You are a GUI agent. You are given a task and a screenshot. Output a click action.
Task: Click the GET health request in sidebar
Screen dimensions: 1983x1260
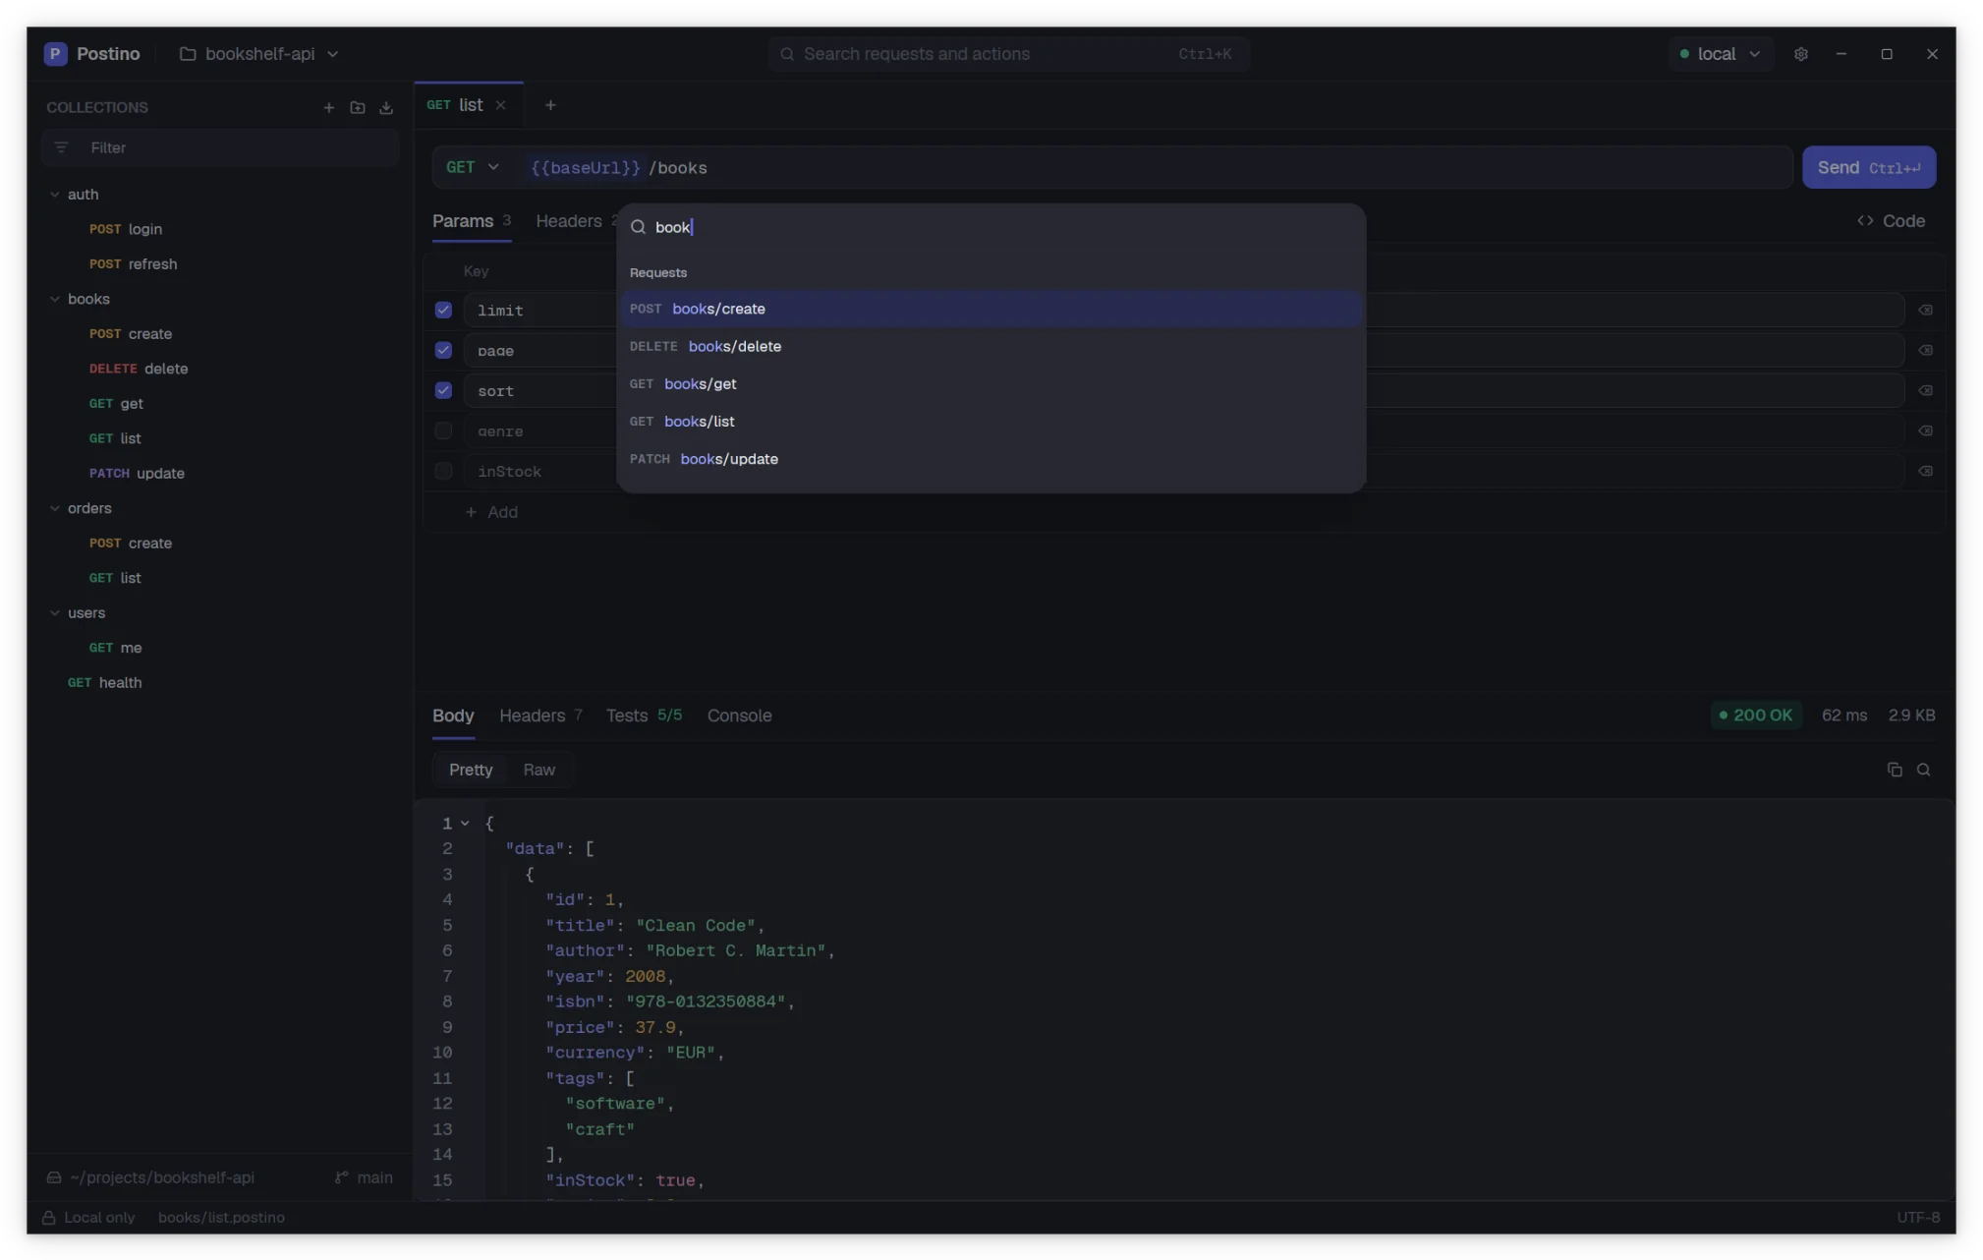[104, 682]
